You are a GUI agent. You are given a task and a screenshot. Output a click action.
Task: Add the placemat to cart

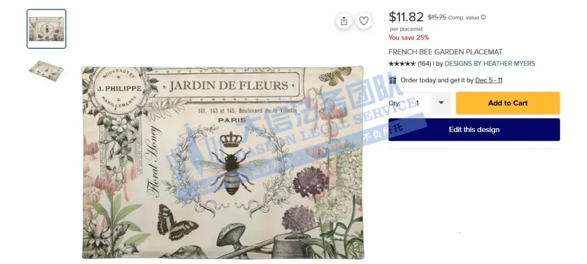[508, 103]
